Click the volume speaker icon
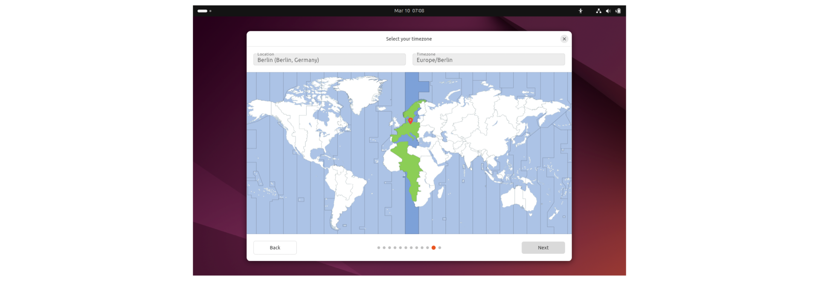This screenshot has width=819, height=283. coord(608,11)
